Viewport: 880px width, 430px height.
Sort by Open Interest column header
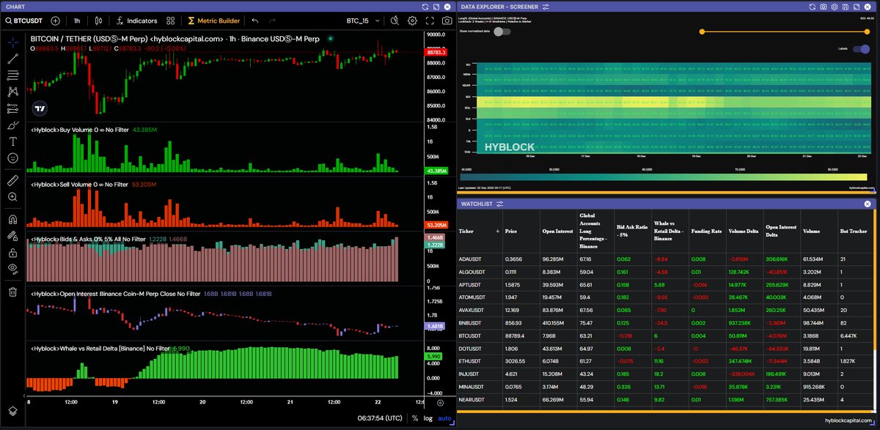[557, 231]
